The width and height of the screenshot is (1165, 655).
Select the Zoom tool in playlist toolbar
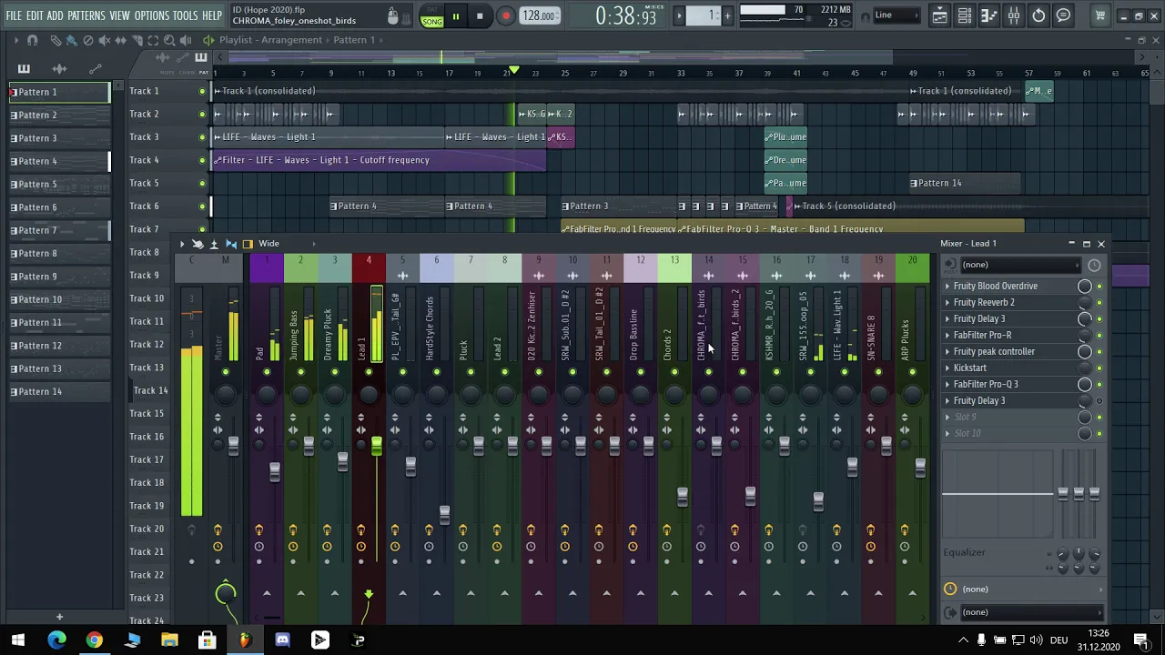pyautogui.click(x=170, y=40)
